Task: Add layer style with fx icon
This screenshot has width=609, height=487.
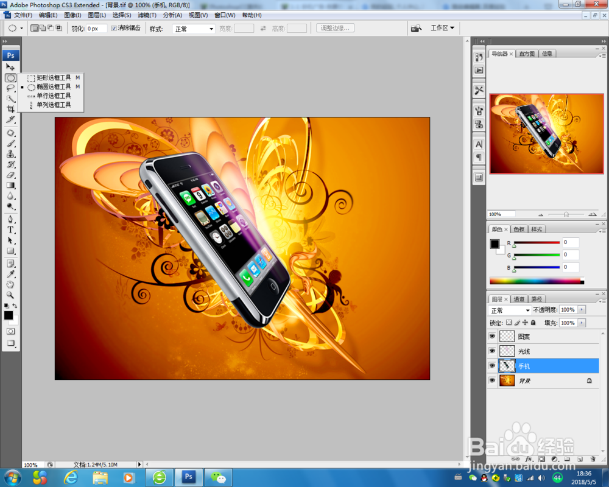Action: pyautogui.click(x=529, y=459)
